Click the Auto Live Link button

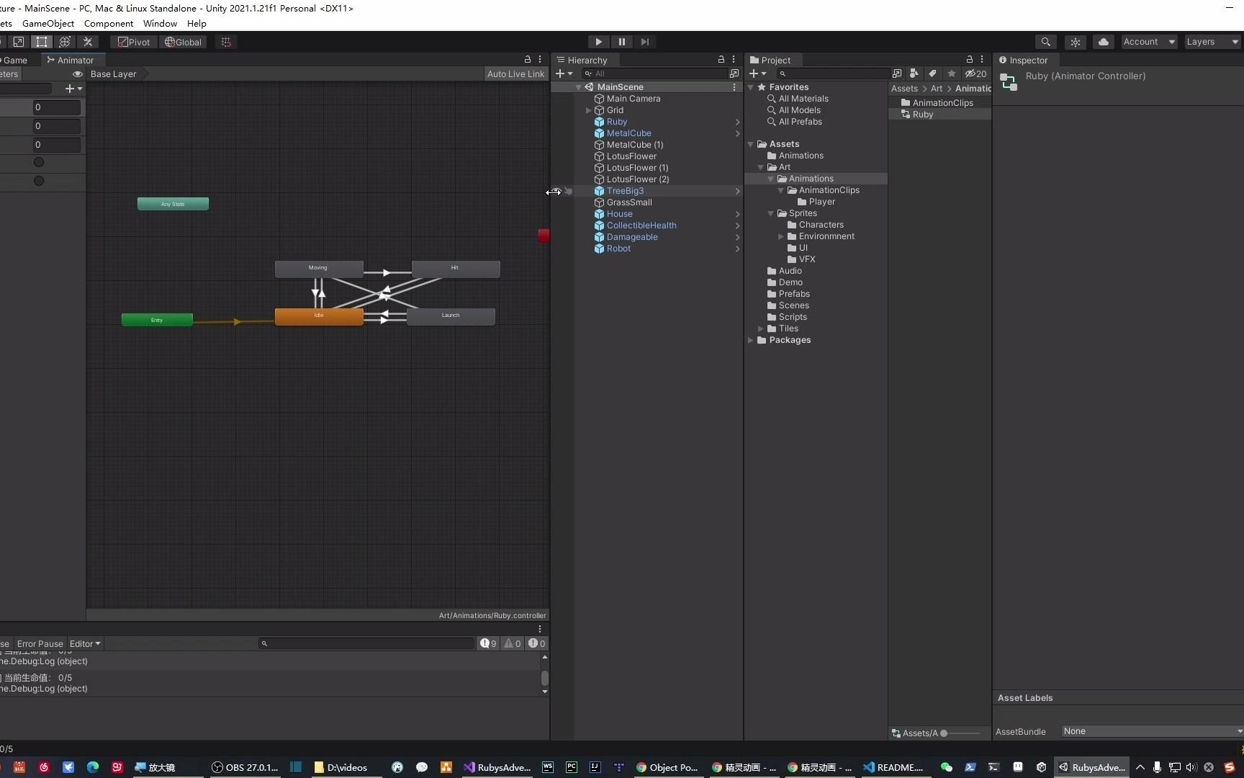(515, 74)
